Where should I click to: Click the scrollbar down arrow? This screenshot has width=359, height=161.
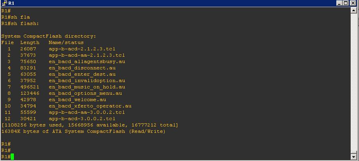pos(353,157)
